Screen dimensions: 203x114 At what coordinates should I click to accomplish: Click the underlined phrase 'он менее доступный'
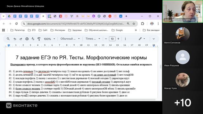pos(105,75)
